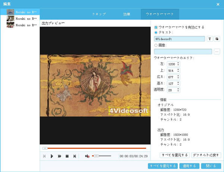Select the 画像 radio button
The image size is (224, 172).
[156, 45]
